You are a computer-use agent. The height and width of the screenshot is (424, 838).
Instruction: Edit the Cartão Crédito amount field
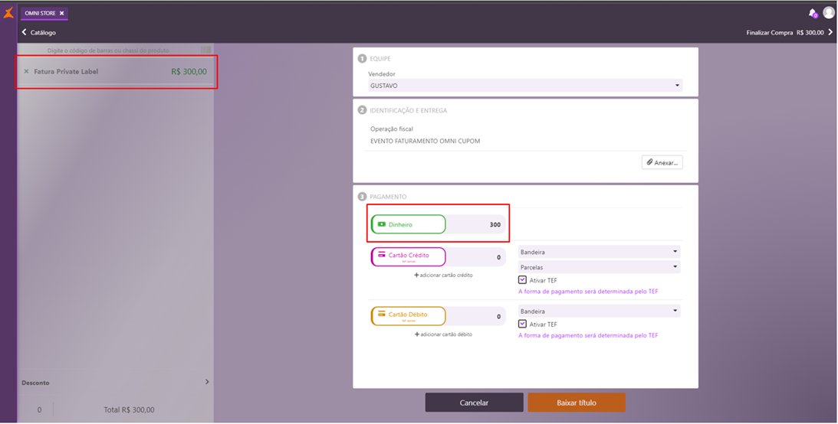475,257
